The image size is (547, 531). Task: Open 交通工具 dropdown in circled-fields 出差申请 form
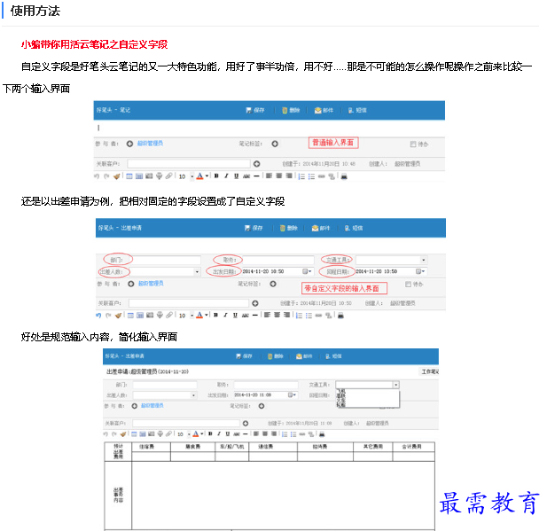point(423,260)
